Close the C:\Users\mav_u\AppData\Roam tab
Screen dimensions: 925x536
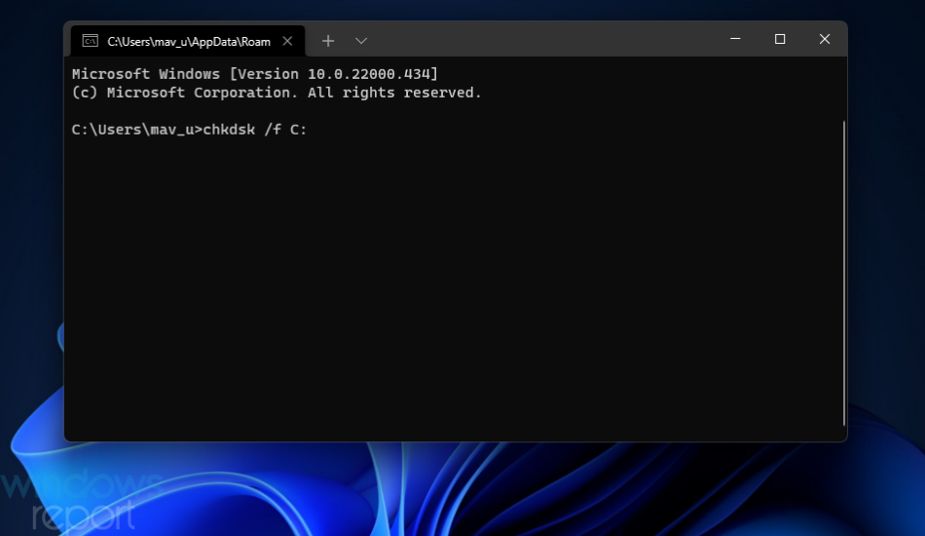[x=287, y=41]
